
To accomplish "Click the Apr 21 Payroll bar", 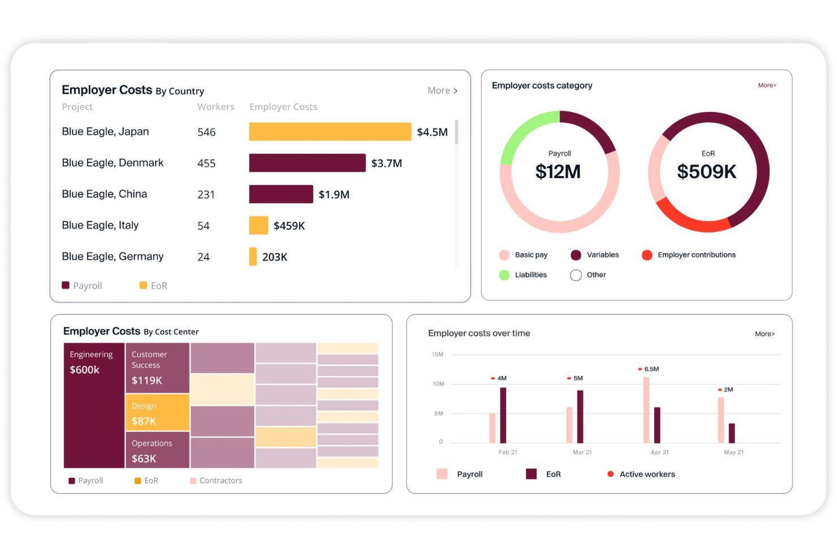I will click(x=646, y=410).
